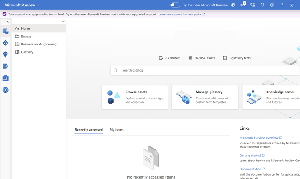Click the Teams icon in the header

233,5
